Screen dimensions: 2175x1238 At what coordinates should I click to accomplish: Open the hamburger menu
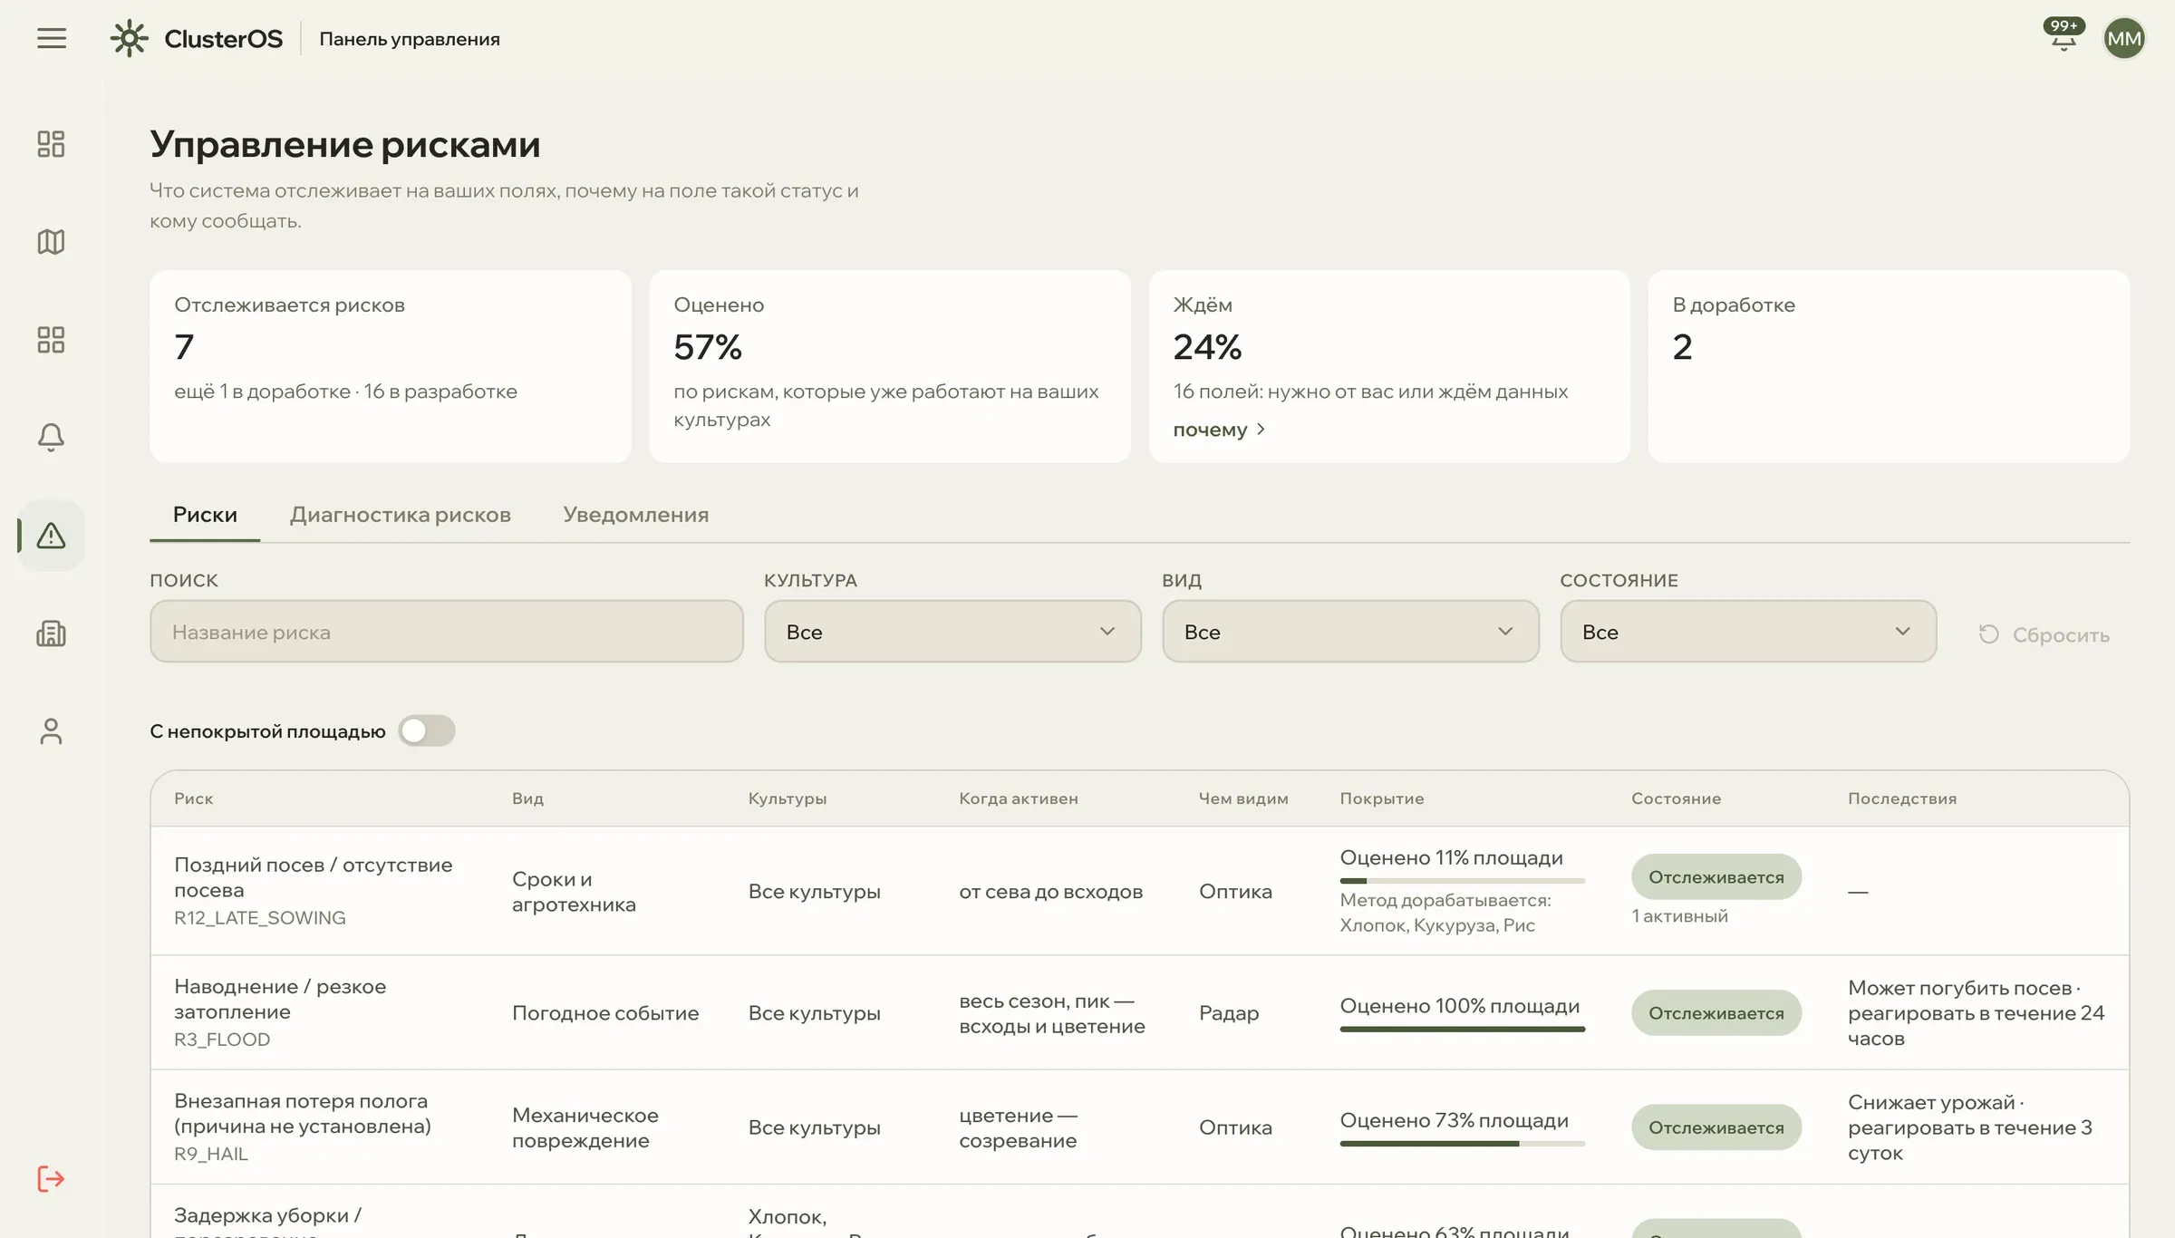tap(52, 38)
